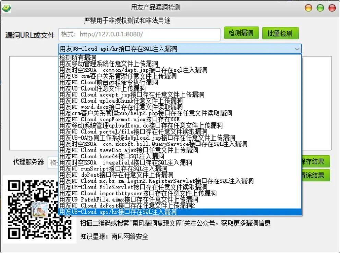The image size is (340, 253).
Task: Click the 保存结果 button
Action: pos(316,161)
